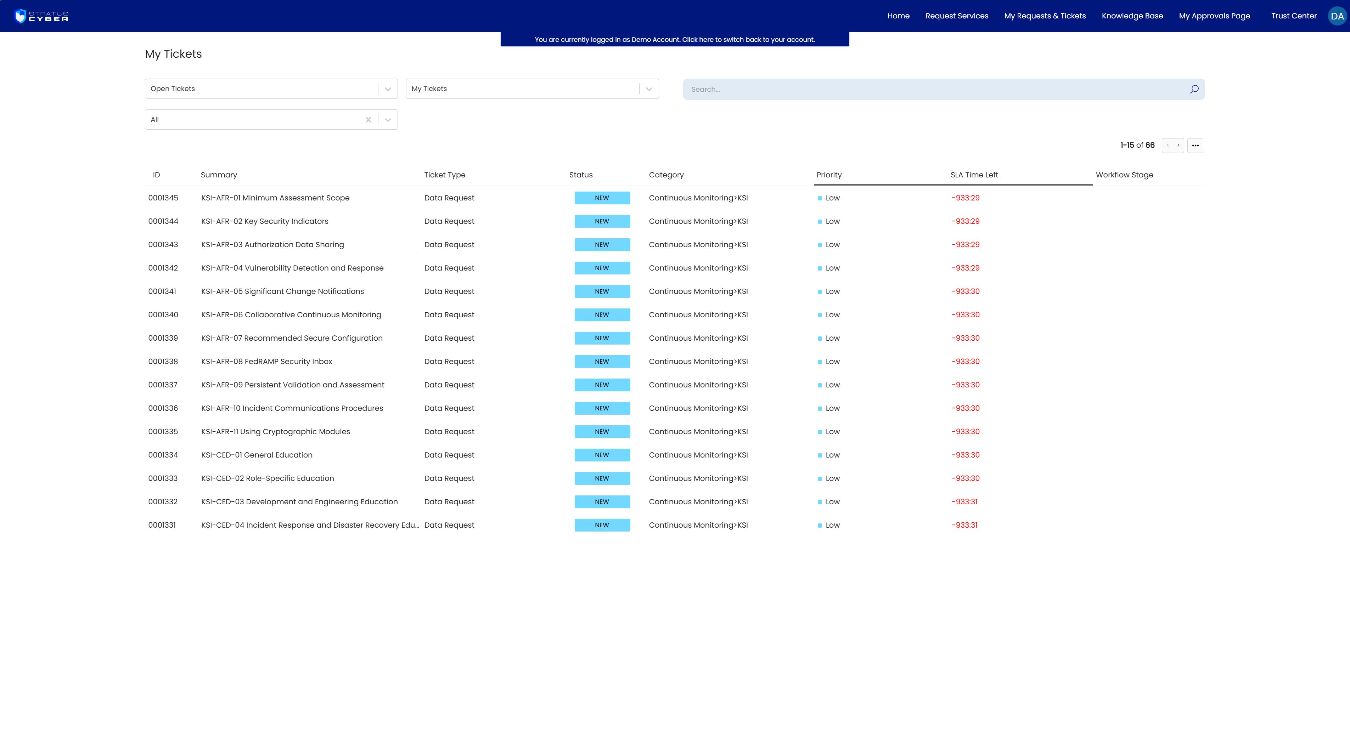Go to previous page of tickets
Screen dimensions: 1350x755
point(1168,145)
